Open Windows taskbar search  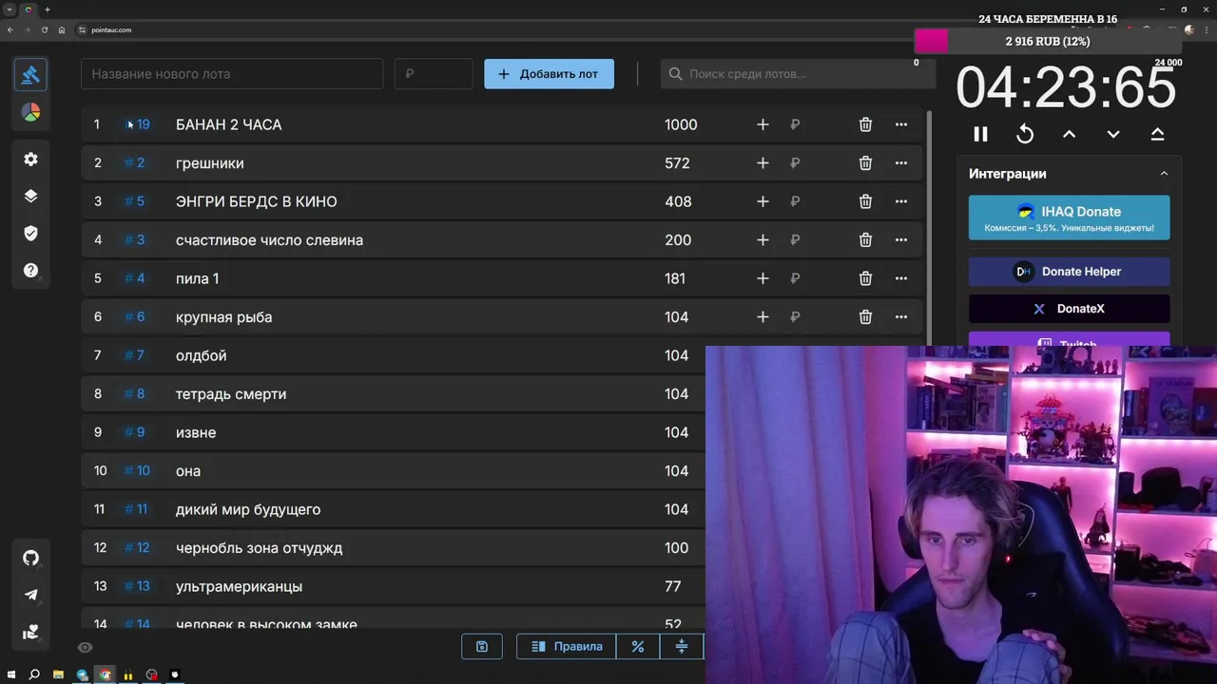click(34, 674)
